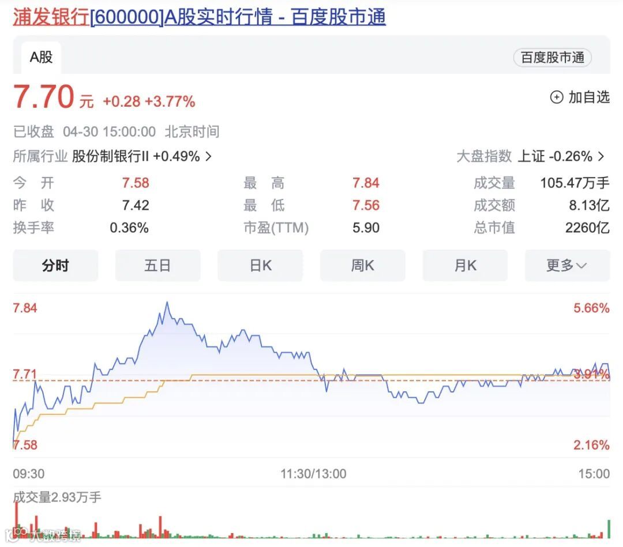Switch to the 分时 chart tab
Screen dimensions: 623x547
[55, 265]
